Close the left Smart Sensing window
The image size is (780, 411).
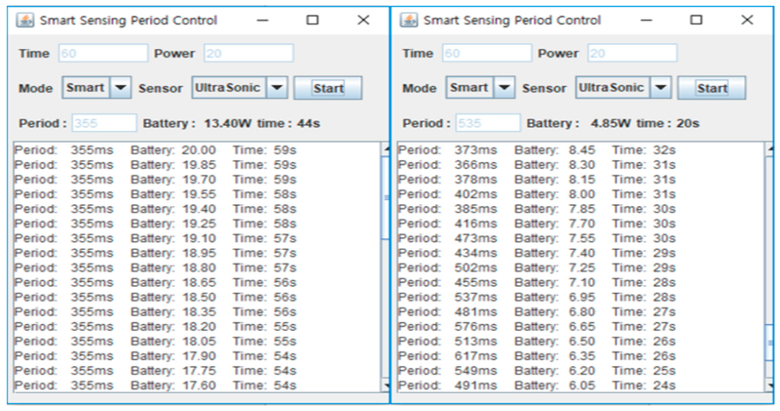pyautogui.click(x=363, y=20)
